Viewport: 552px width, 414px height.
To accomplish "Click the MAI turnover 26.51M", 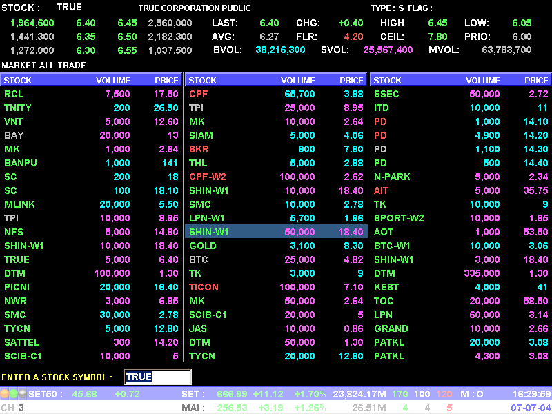I will pyautogui.click(x=369, y=408).
